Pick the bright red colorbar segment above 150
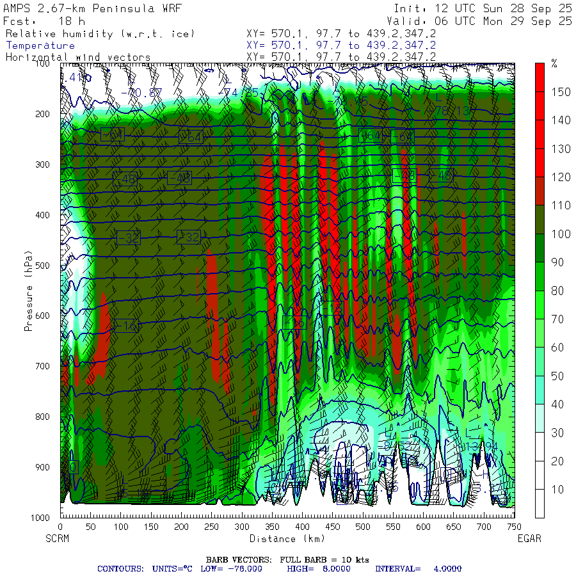This screenshot has width=576, height=576. click(540, 77)
